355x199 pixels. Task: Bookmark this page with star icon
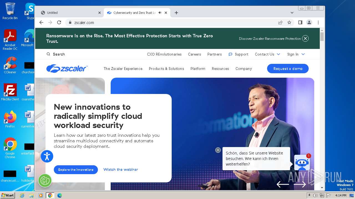[289, 22]
